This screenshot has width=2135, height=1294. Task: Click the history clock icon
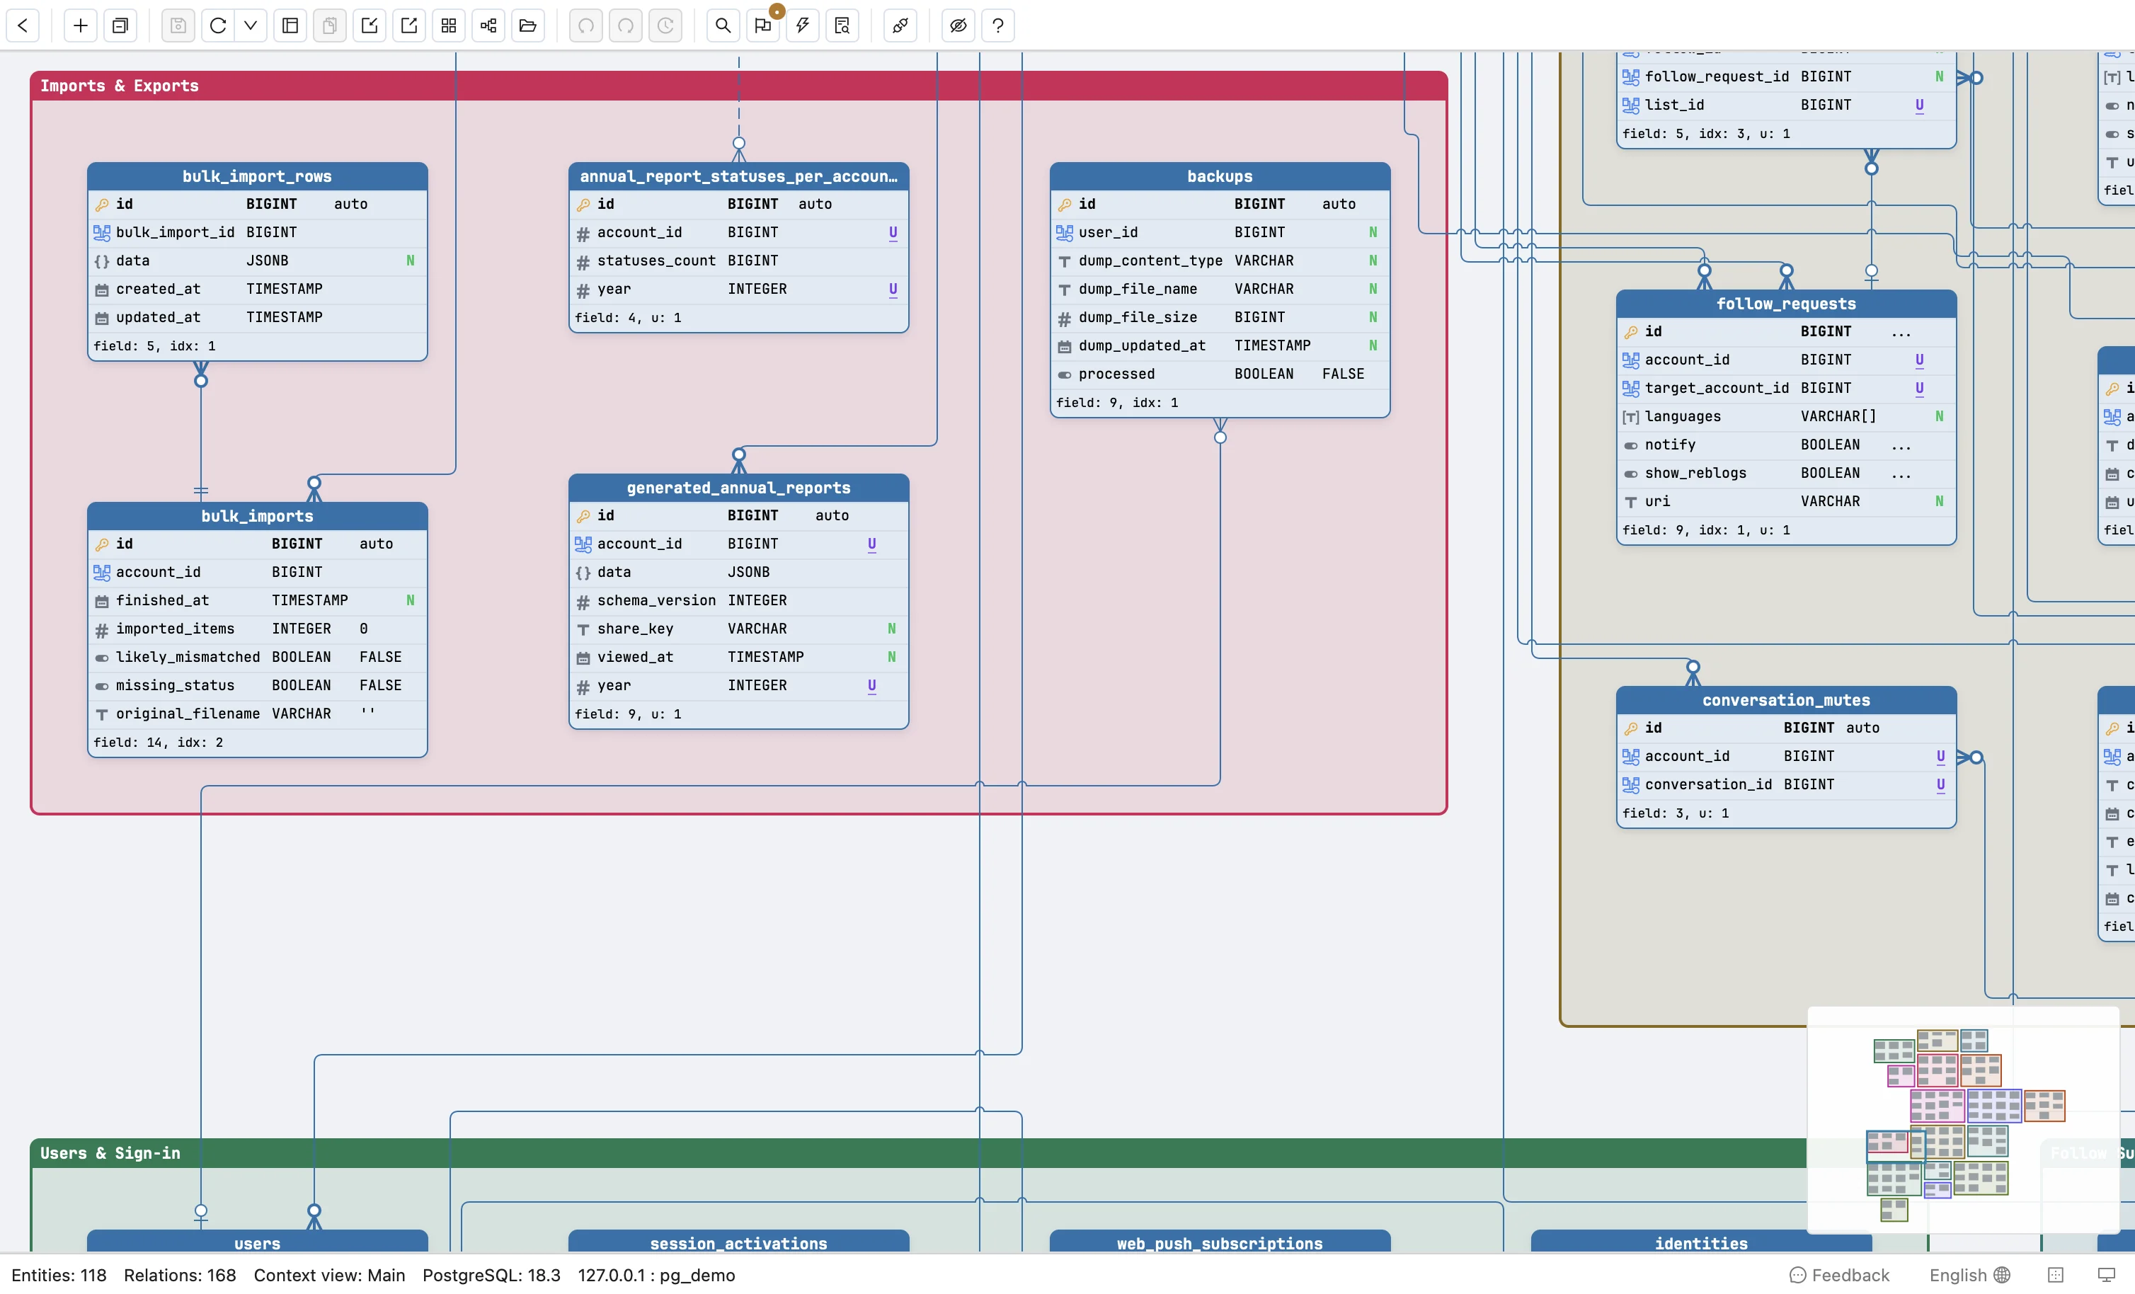tap(665, 25)
